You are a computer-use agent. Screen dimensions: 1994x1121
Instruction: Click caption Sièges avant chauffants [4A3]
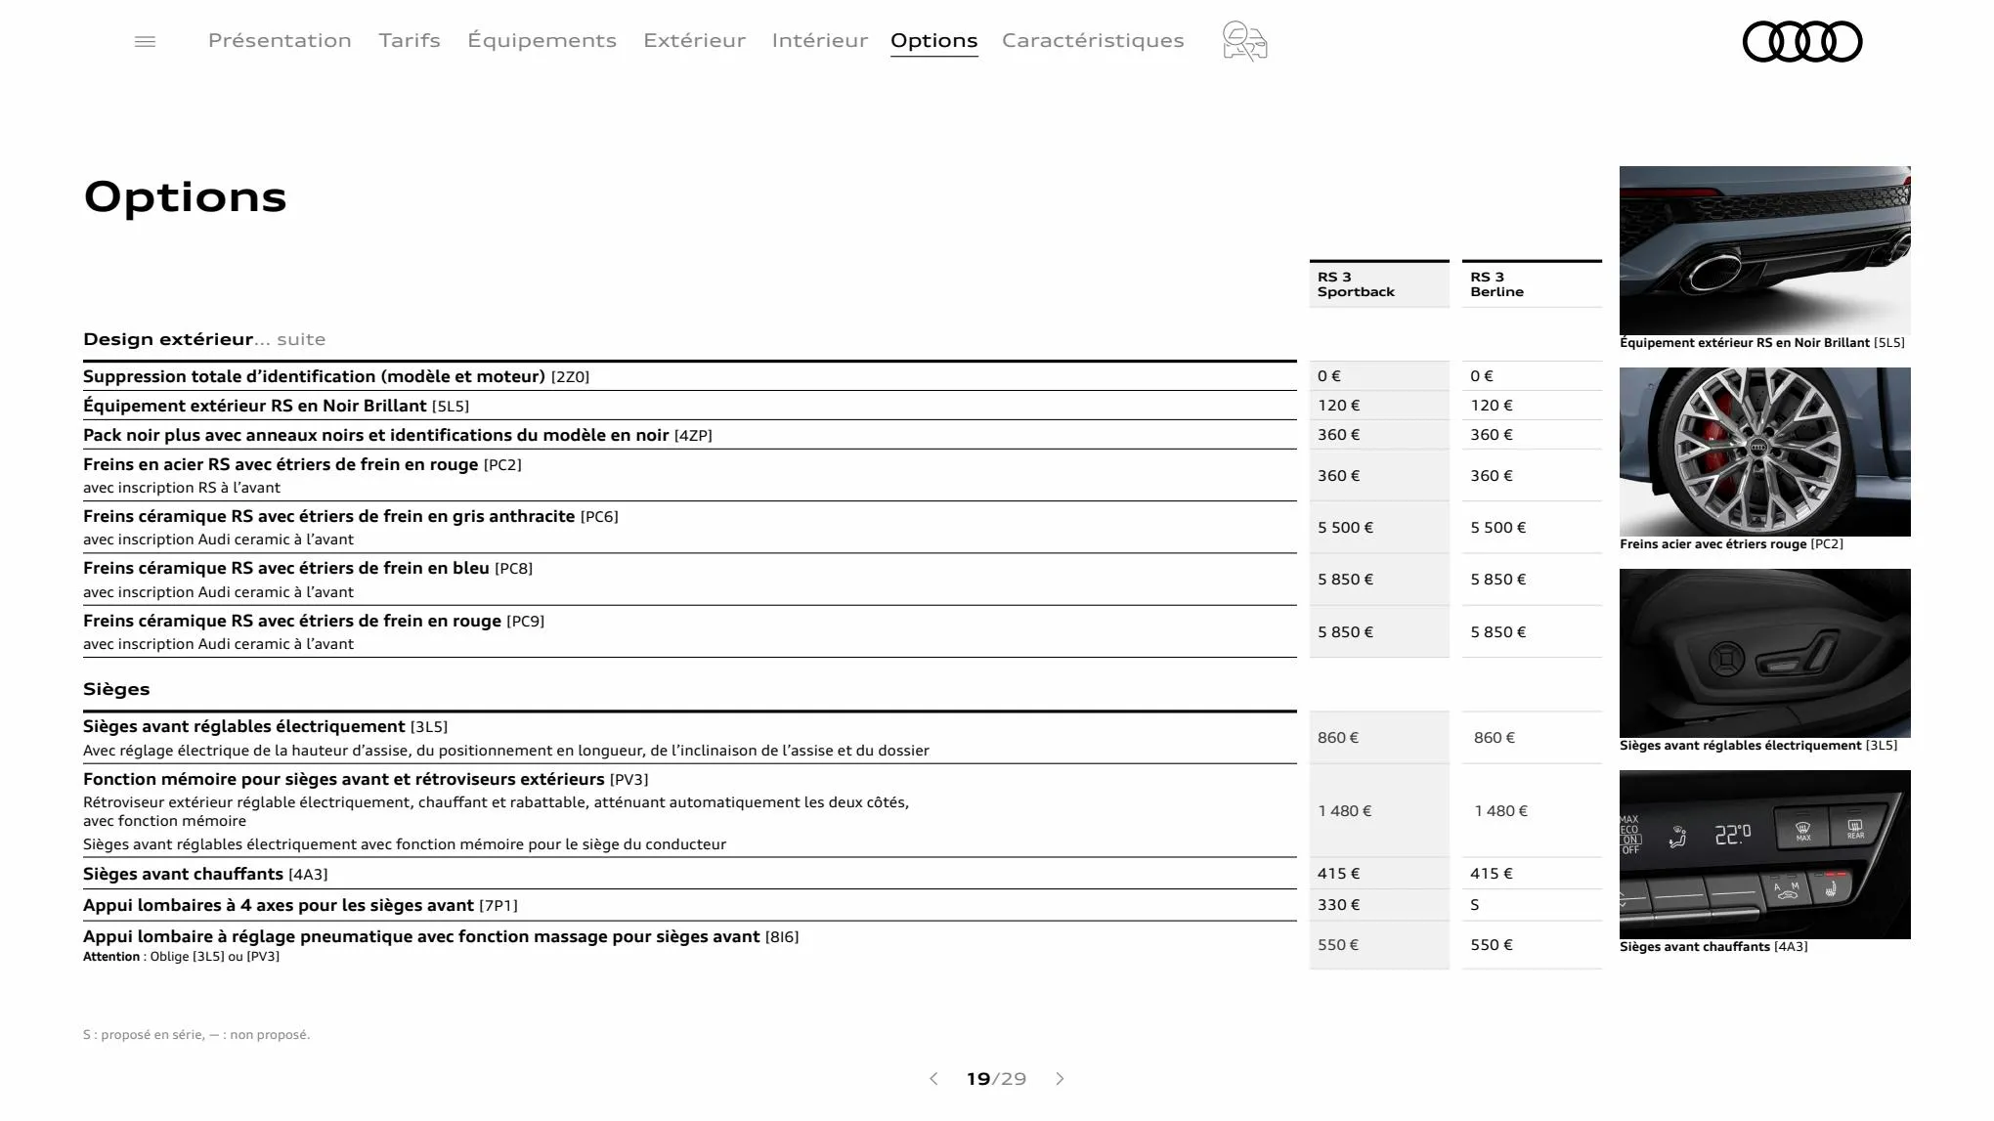tap(1713, 947)
